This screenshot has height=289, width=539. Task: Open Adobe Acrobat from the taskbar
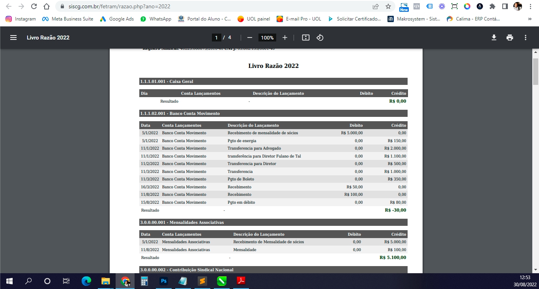point(241,281)
